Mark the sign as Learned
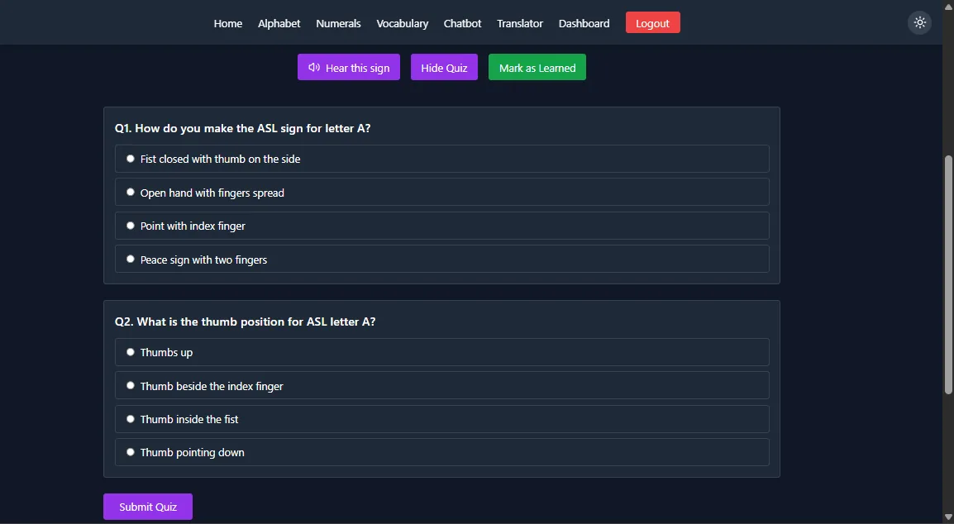This screenshot has height=524, width=954. point(537,68)
